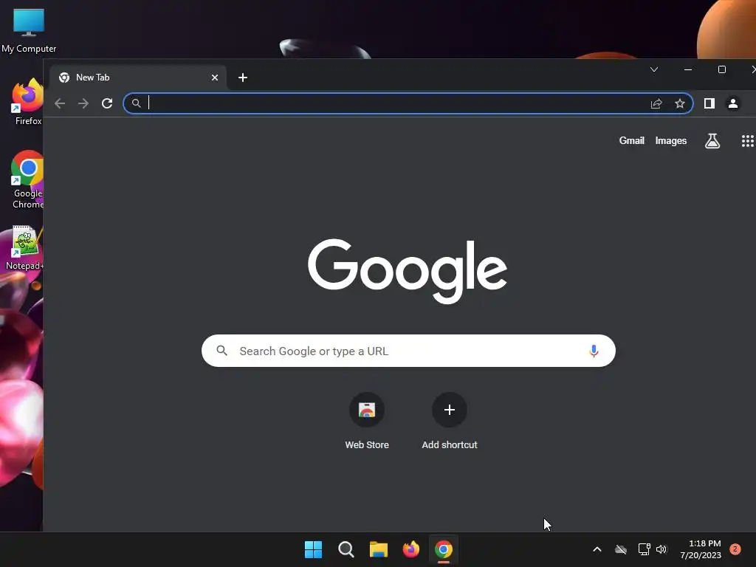
Task: Open File Explorer from the taskbar
Action: (379, 549)
